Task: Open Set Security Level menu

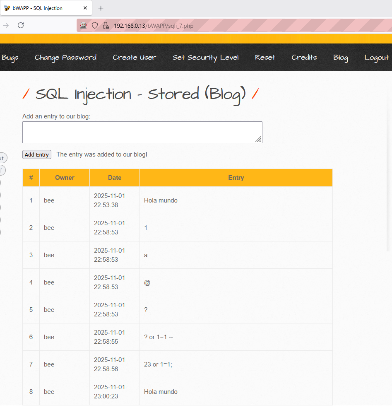Action: click(x=205, y=58)
